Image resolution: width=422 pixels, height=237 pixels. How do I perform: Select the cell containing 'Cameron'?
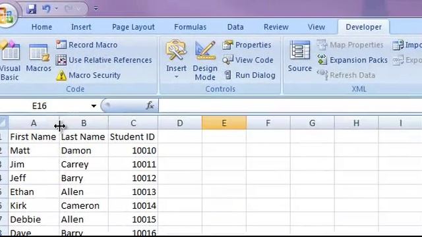84,205
